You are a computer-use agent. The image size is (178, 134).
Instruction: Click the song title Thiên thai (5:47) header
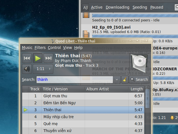coord(73,56)
